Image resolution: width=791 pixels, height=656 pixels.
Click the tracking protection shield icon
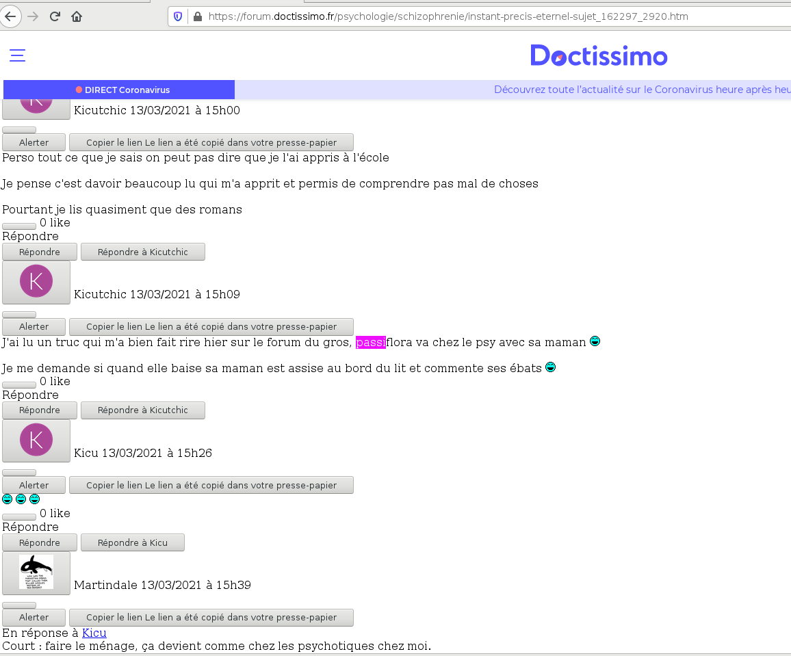coord(177,16)
